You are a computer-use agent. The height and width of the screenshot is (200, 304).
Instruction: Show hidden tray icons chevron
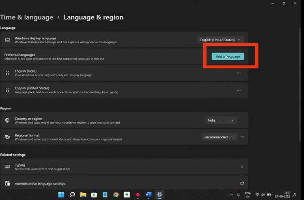coord(231,195)
